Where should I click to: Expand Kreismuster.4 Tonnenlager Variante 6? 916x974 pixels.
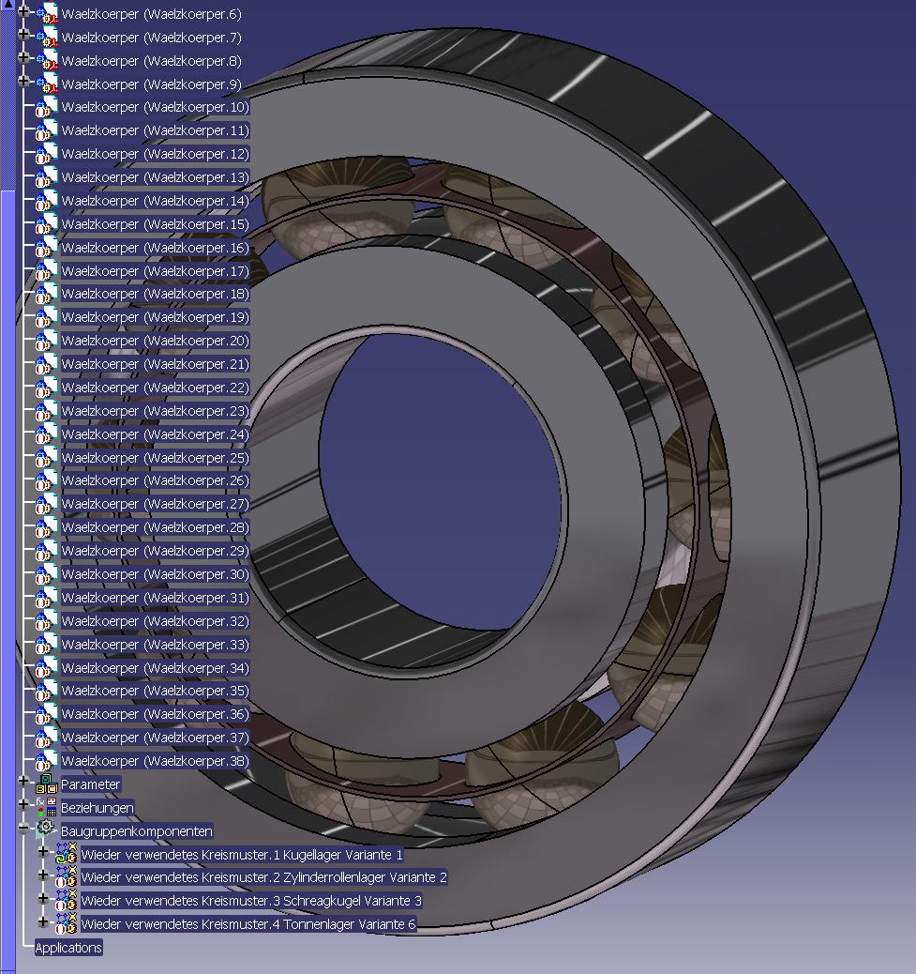click(x=43, y=921)
